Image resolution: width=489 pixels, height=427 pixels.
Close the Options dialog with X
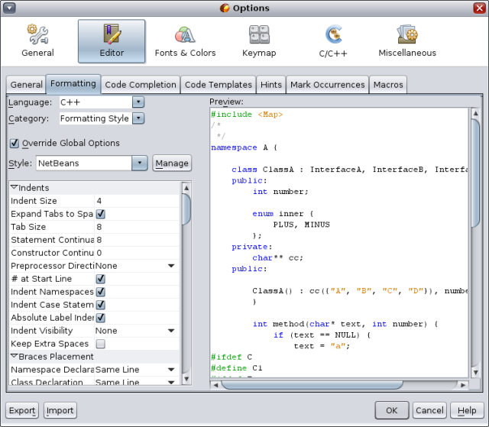coord(479,8)
